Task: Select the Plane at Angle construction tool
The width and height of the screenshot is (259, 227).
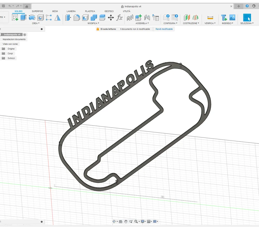Action: pyautogui.click(x=195, y=18)
